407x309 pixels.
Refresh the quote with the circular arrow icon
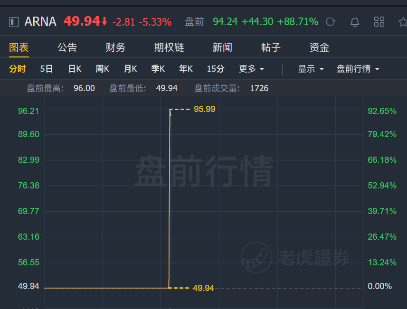331,22
